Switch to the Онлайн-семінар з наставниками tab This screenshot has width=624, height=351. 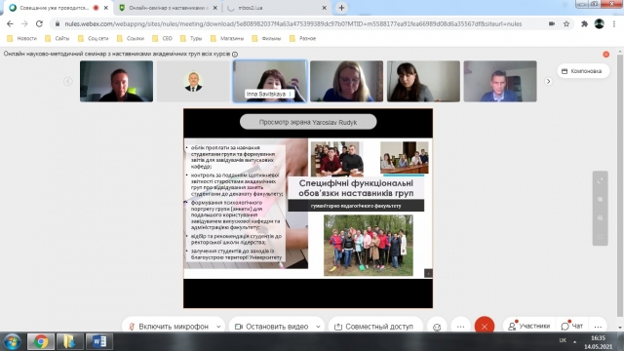(x=169, y=8)
